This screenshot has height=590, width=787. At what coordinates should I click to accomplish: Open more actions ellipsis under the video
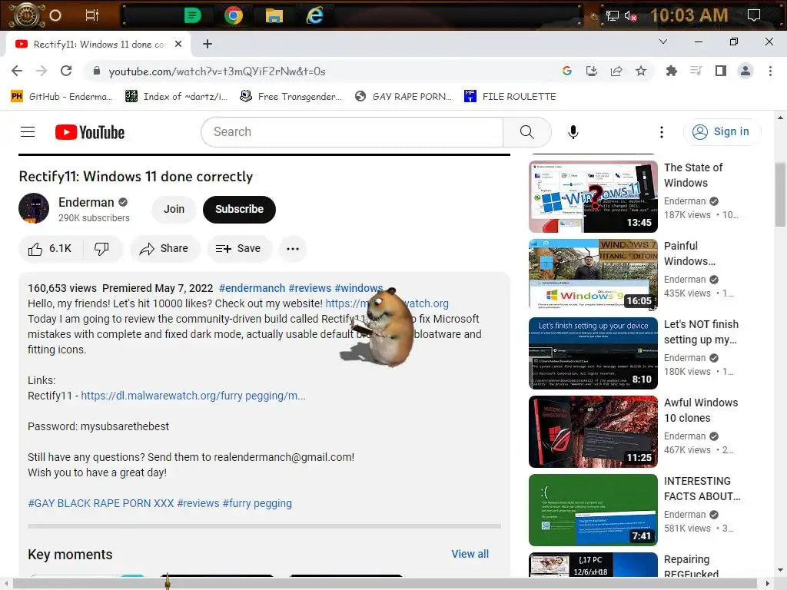tap(293, 249)
